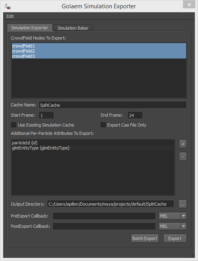Remove per-particle attribute with minus button

click(x=183, y=157)
